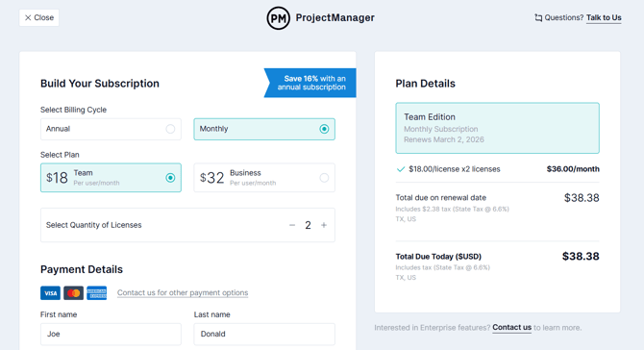Viewport: 644px width, 350px height.
Task: Decrease license quantity with minus icon
Action: click(x=292, y=225)
